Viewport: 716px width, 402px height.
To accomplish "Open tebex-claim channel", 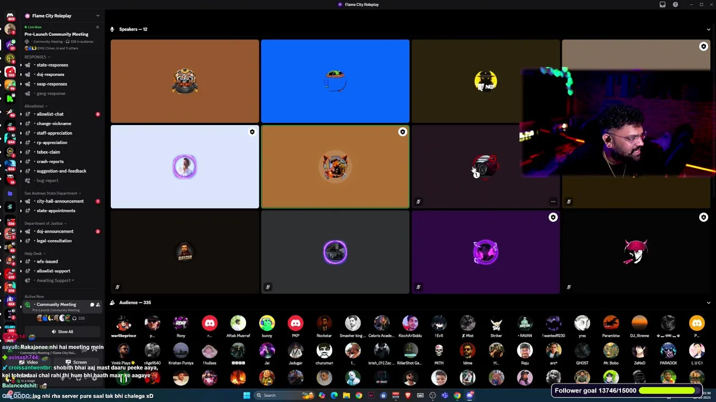I will [x=62, y=152].
